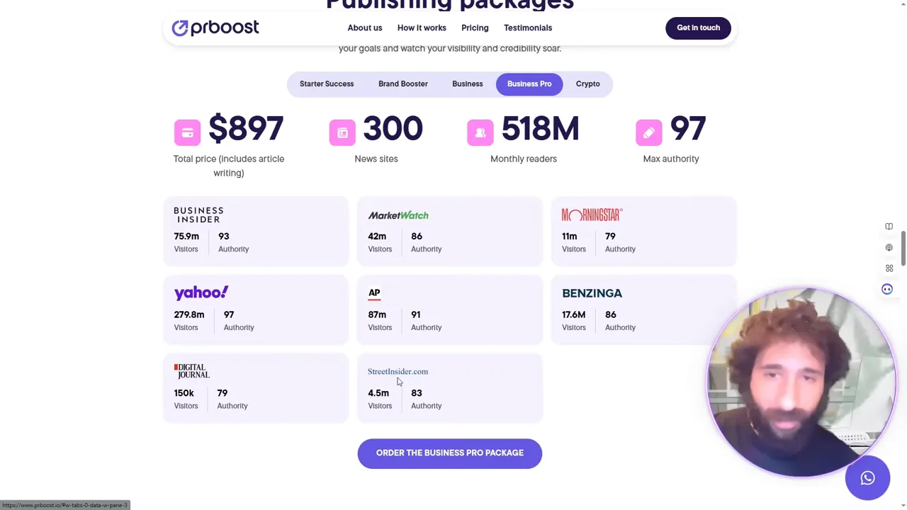Click the round face assistant icon
The width and height of the screenshot is (907, 510).
tap(886, 289)
